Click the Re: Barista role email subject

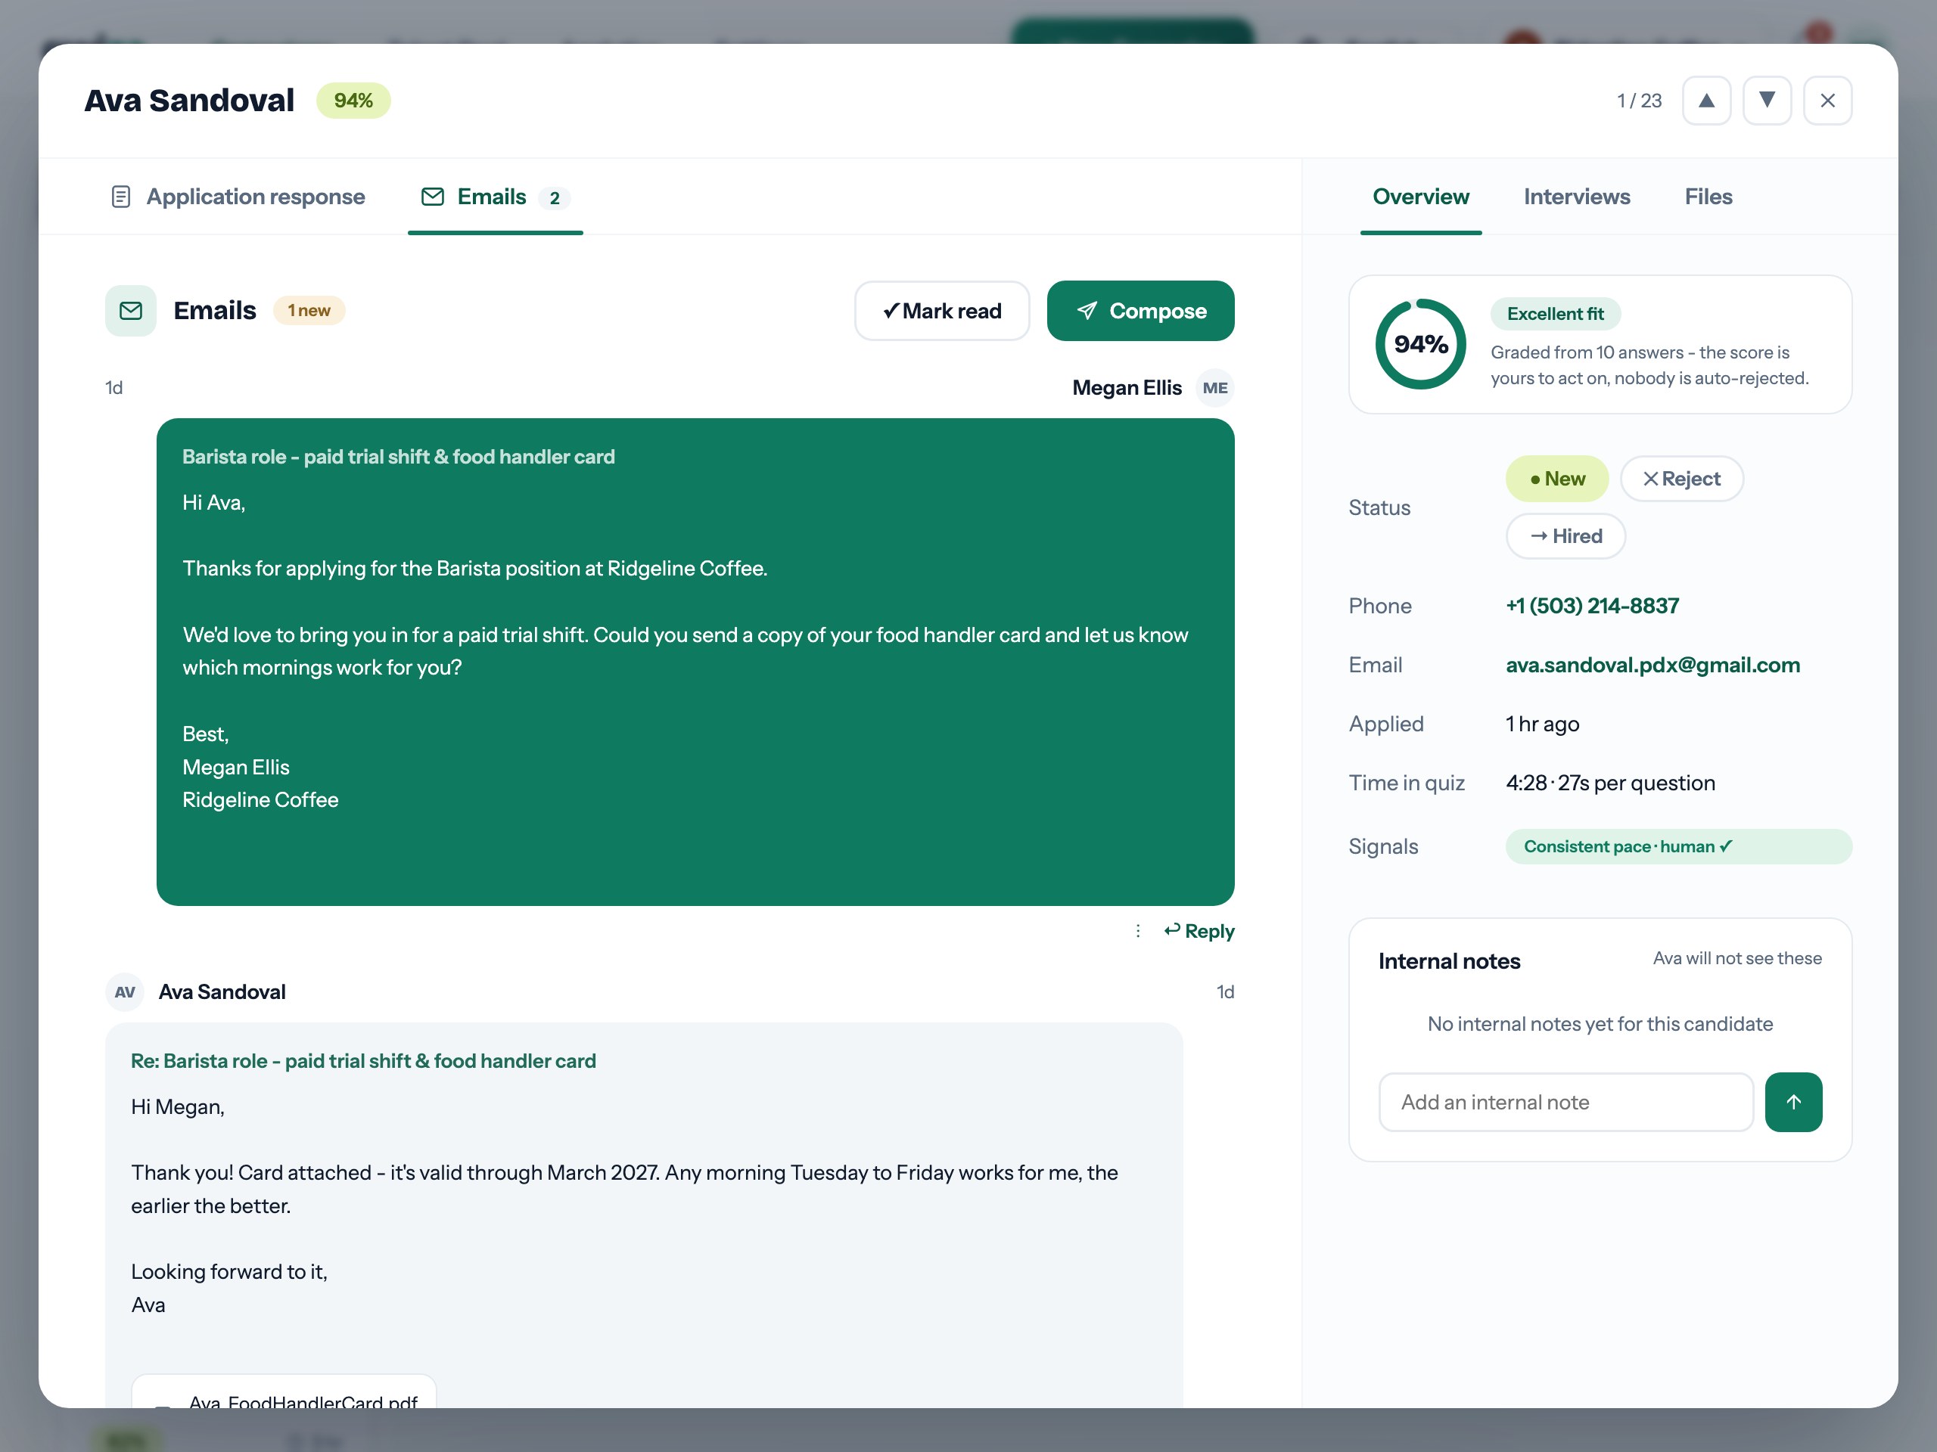coord(363,1061)
